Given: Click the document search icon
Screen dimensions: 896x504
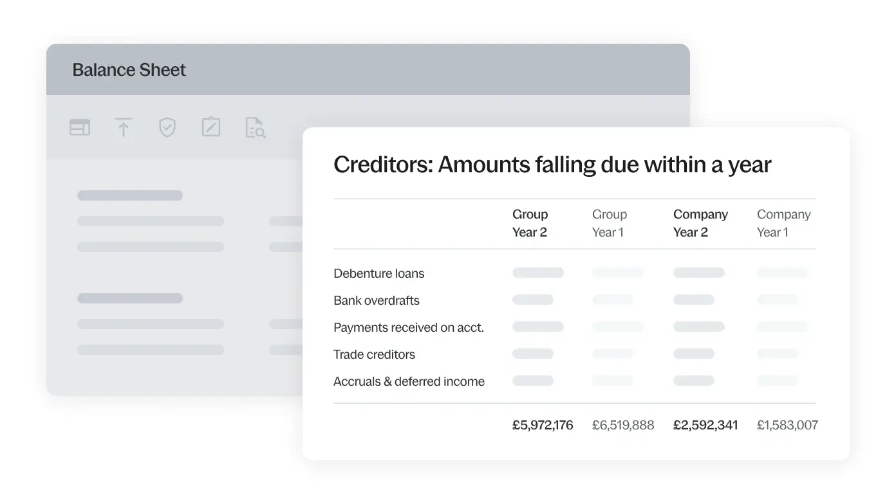Looking at the screenshot, I should point(256,127).
